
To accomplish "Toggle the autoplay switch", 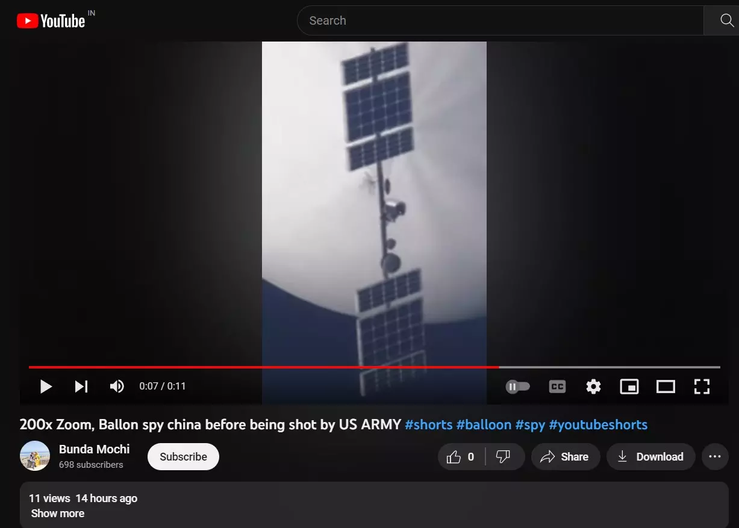I will [518, 387].
